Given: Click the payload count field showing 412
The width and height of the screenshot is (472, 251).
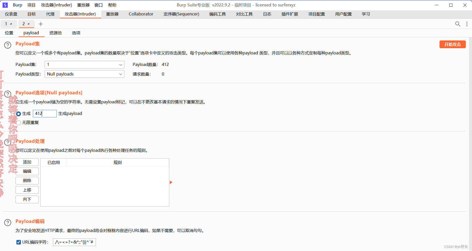Looking at the screenshot, I should [45, 114].
